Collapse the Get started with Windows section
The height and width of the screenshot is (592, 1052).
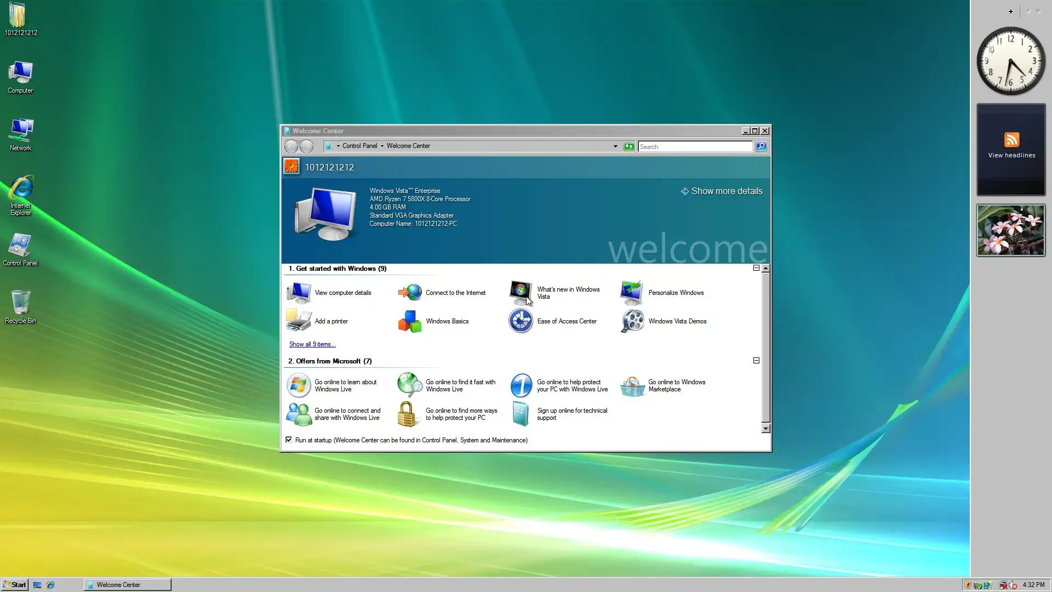click(x=756, y=268)
